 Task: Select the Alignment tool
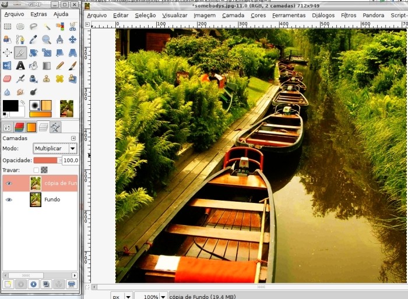pos(7,53)
